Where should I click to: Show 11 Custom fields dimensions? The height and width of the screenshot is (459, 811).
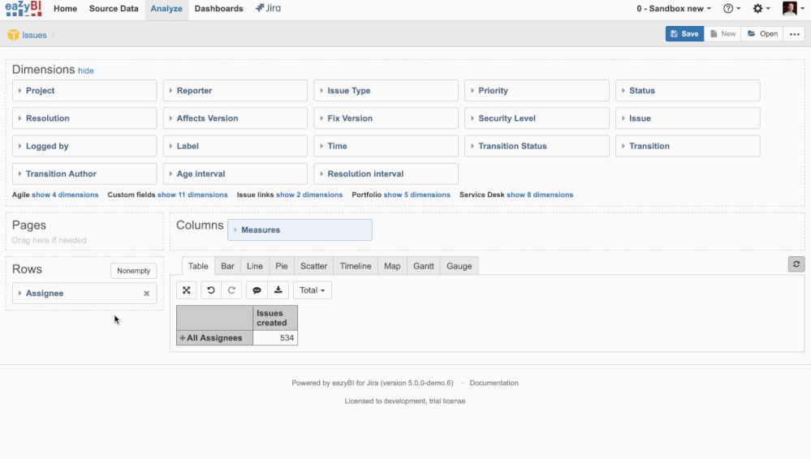pos(192,195)
